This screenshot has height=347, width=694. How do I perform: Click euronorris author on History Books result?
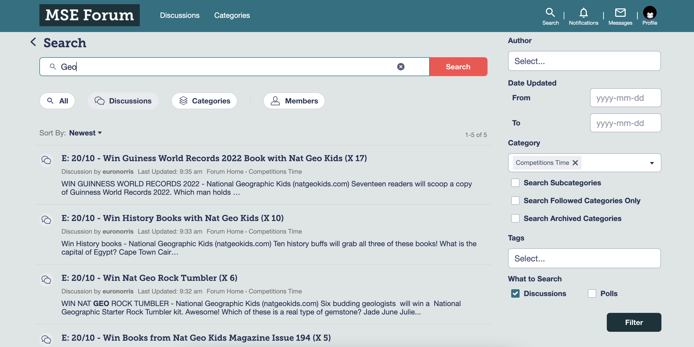coord(118,232)
